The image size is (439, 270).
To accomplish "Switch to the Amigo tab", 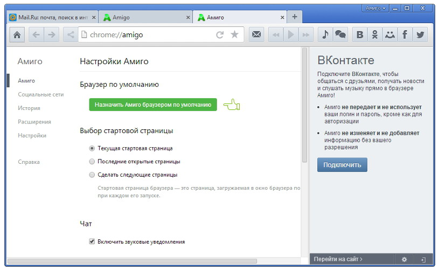I will click(x=145, y=17).
